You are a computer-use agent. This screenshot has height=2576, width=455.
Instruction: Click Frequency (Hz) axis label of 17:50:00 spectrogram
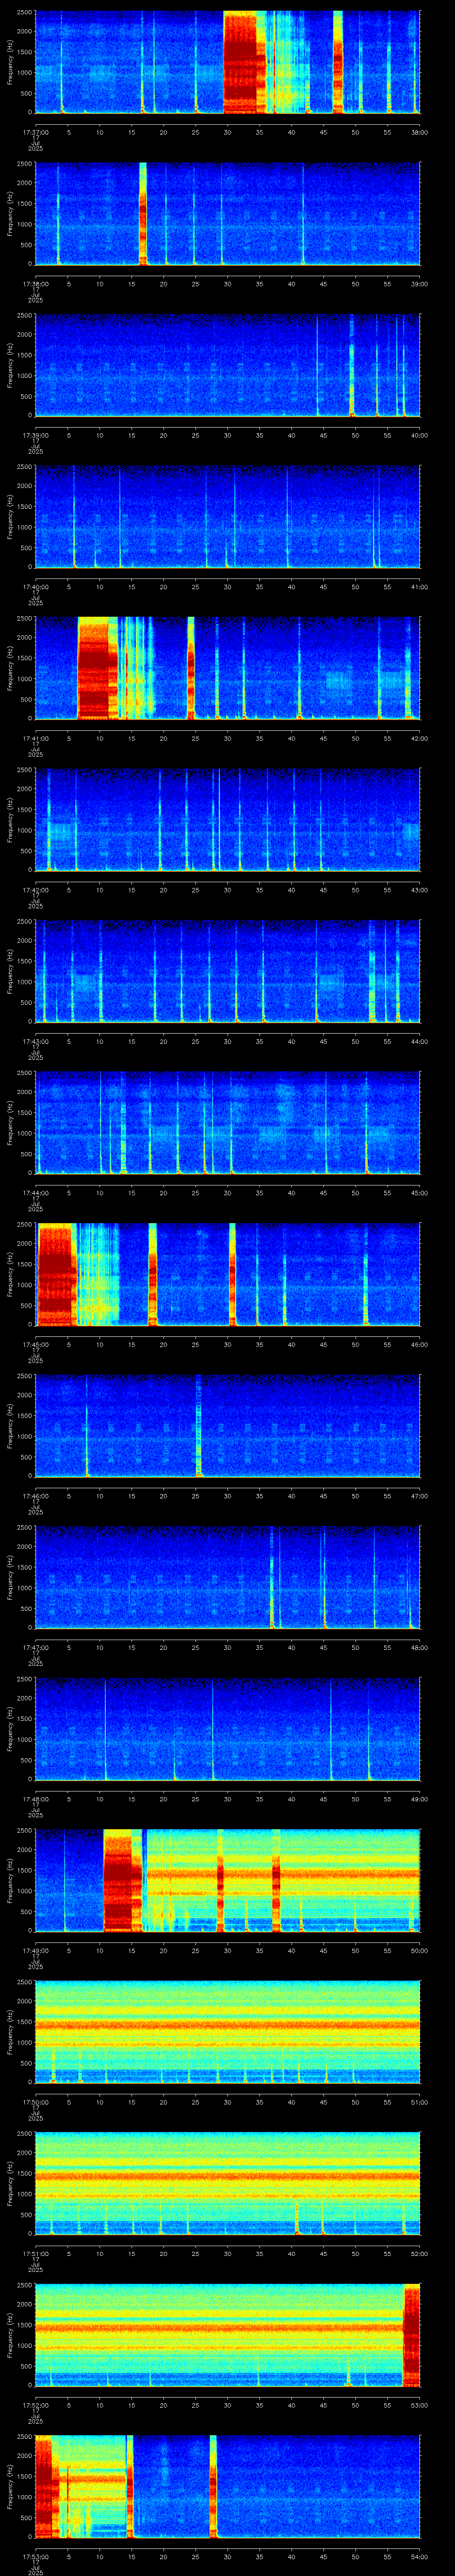[x=10, y=2033]
